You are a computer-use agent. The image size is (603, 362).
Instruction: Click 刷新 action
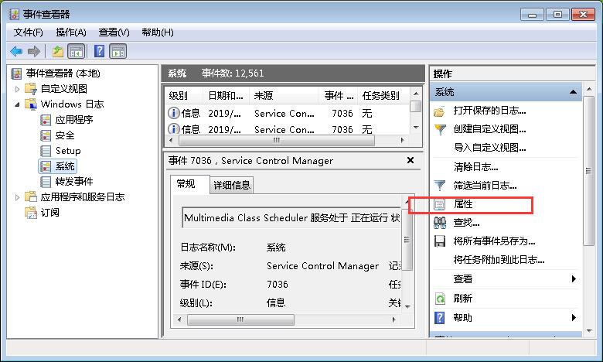[462, 298]
